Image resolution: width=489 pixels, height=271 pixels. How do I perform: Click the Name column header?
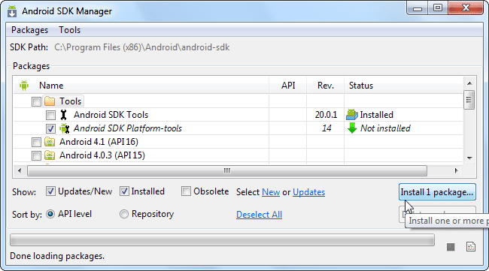[x=51, y=86]
